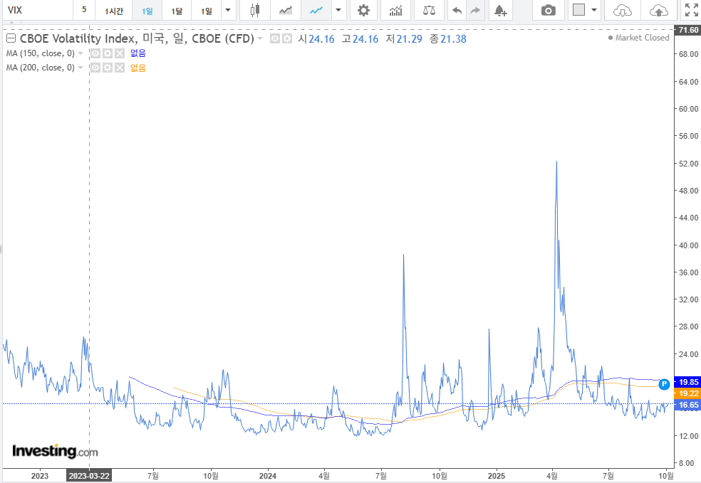Open the chart style dropdown arrow
Screen dimensions: 701x483
(x=338, y=10)
